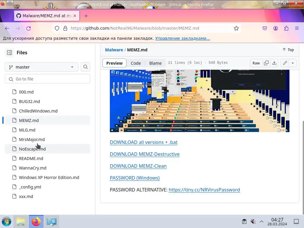Jump to Top of the page

click(x=288, y=50)
